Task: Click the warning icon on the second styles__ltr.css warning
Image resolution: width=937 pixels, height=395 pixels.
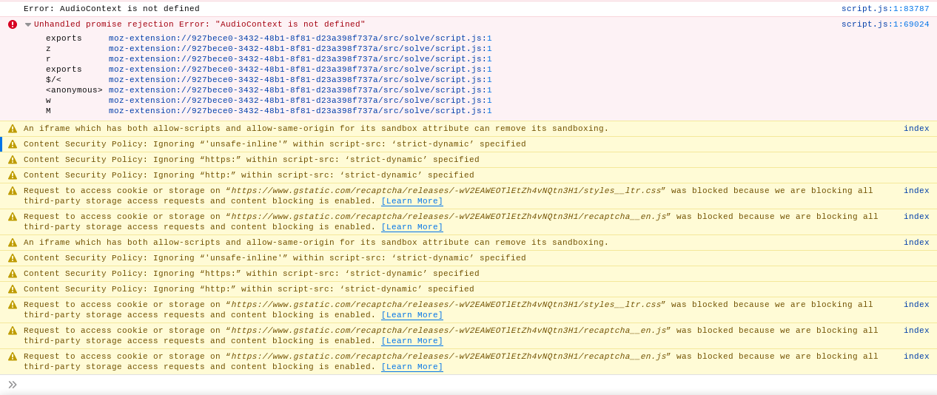Action: pyautogui.click(x=13, y=305)
